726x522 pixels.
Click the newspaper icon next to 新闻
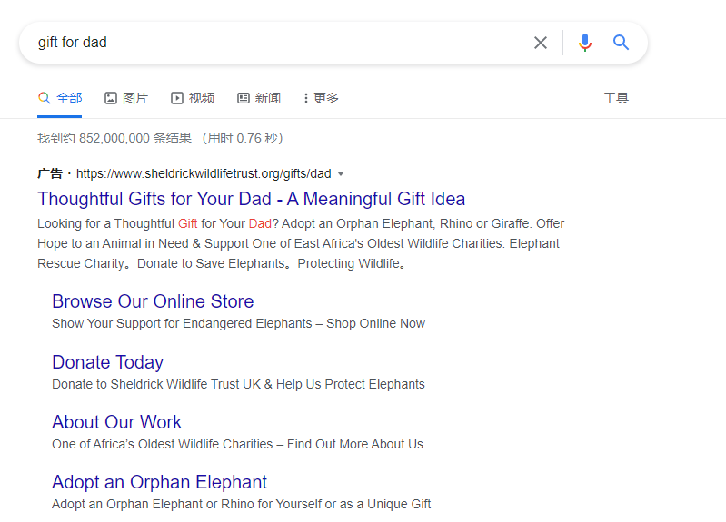[244, 98]
